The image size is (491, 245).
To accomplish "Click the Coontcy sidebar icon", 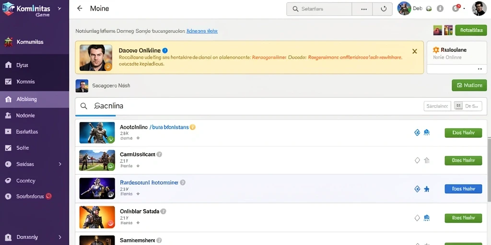I will coord(9,180).
